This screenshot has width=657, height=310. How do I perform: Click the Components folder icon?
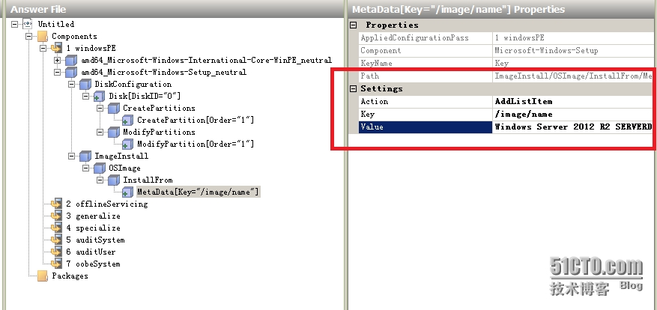(43, 37)
